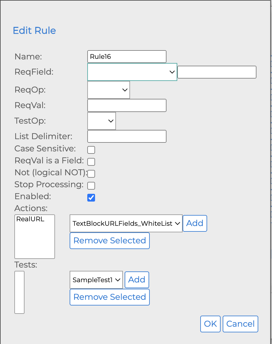Screen dimensions: 272x344
Task: Click the Name text field containing Rule16
Action: pos(127,56)
